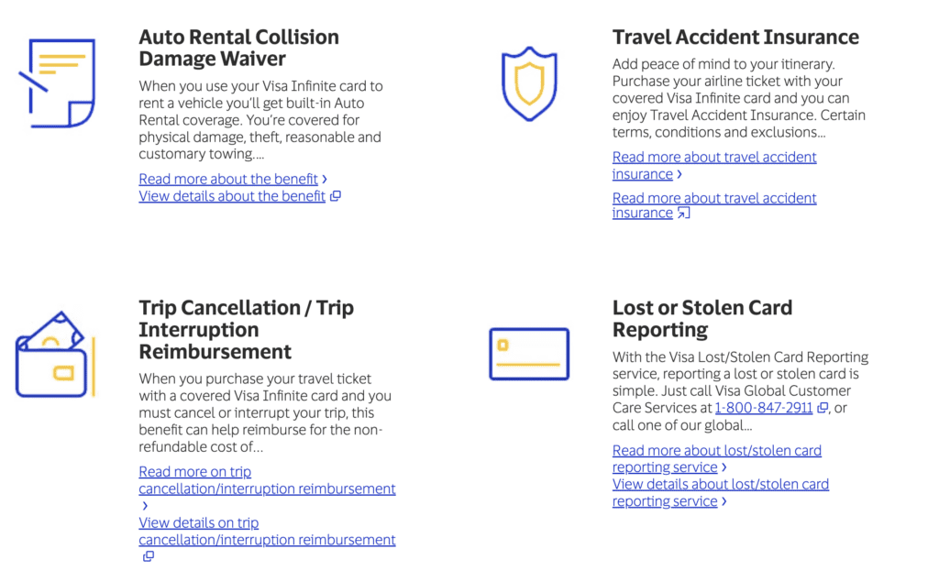Click the Travel Accident Insurance heading
The width and height of the screenshot is (939, 582).
click(735, 38)
